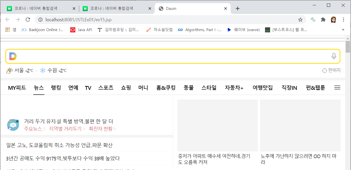Select the 스포츠 category tab
351x170 pixels.
pyautogui.click(x=106, y=88)
